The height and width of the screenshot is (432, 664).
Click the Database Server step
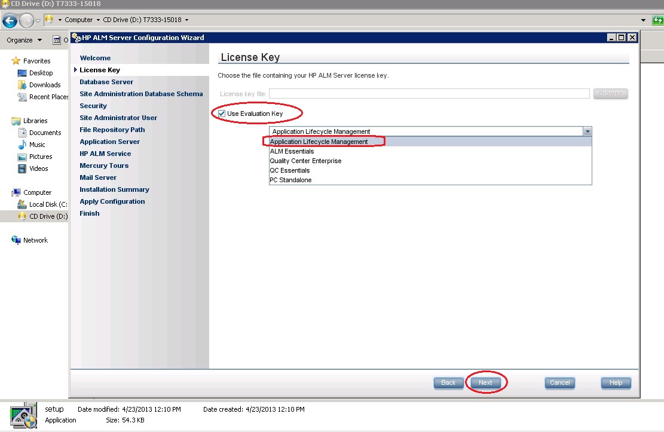click(x=106, y=82)
